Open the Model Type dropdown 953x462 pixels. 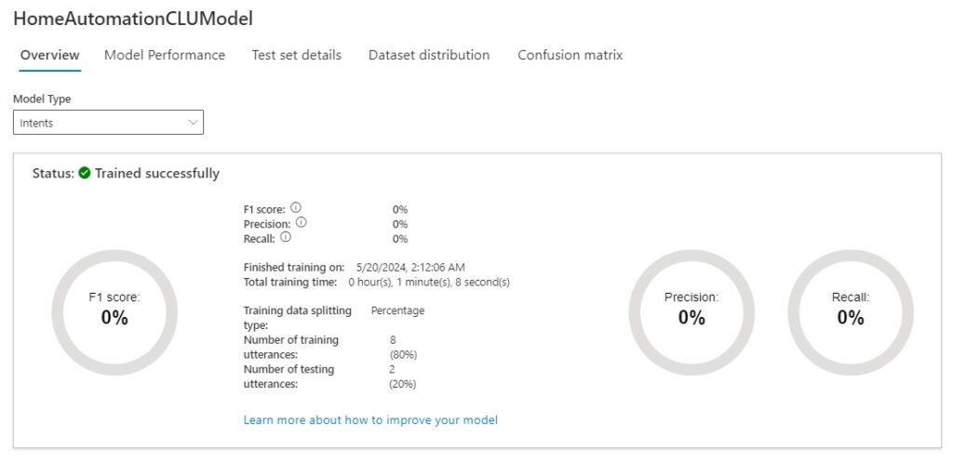pos(108,123)
